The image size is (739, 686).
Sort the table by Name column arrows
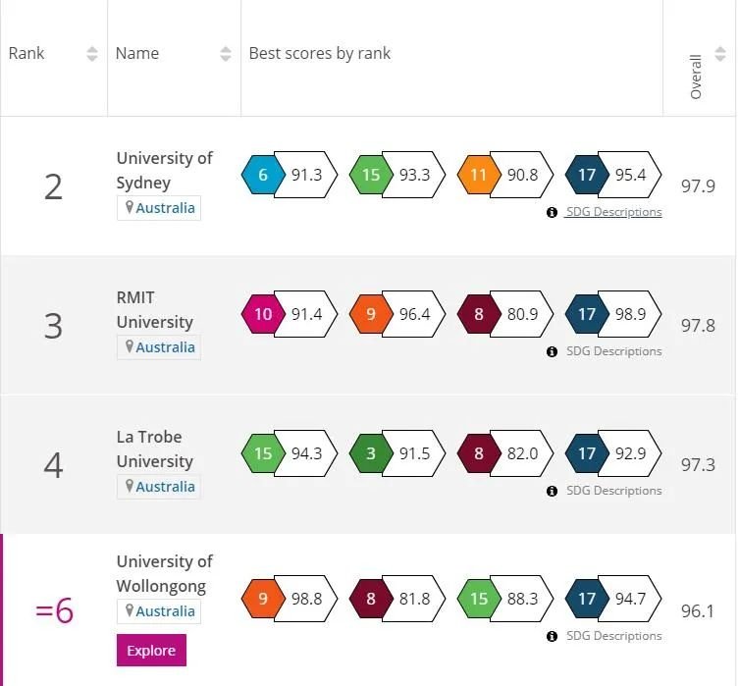[226, 54]
